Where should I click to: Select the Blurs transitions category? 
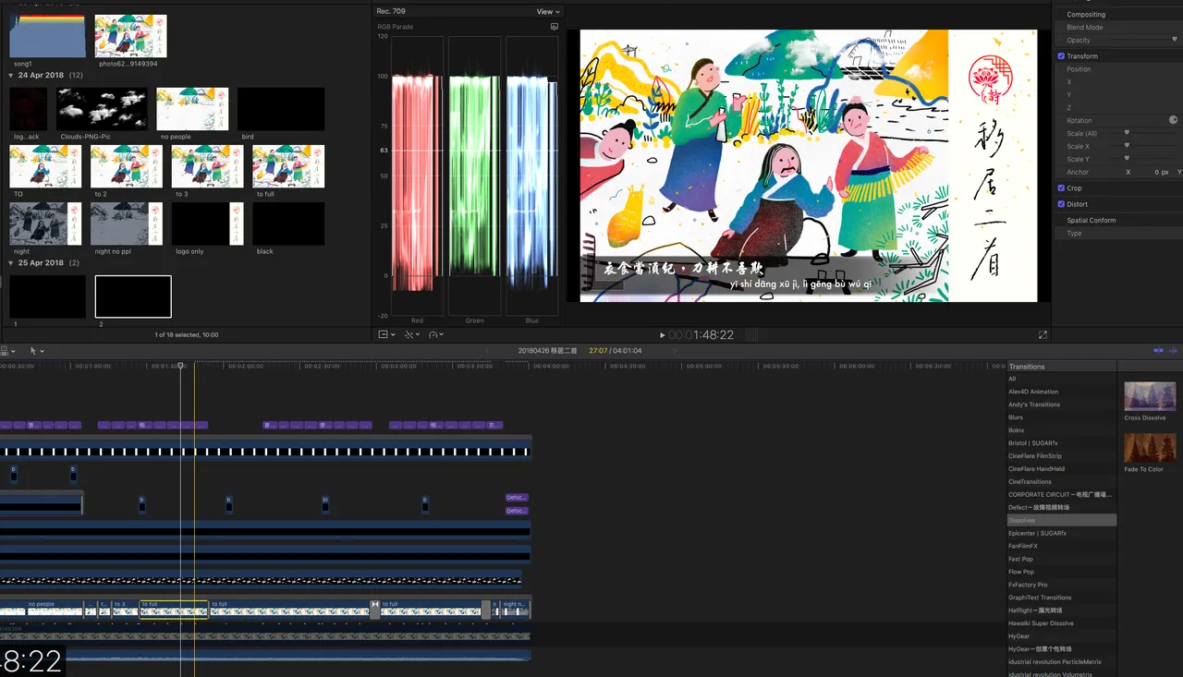pos(1062,417)
